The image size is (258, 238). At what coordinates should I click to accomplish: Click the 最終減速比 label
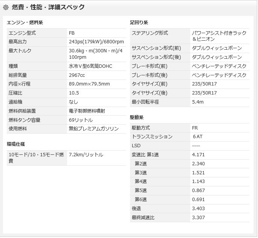click(143, 218)
